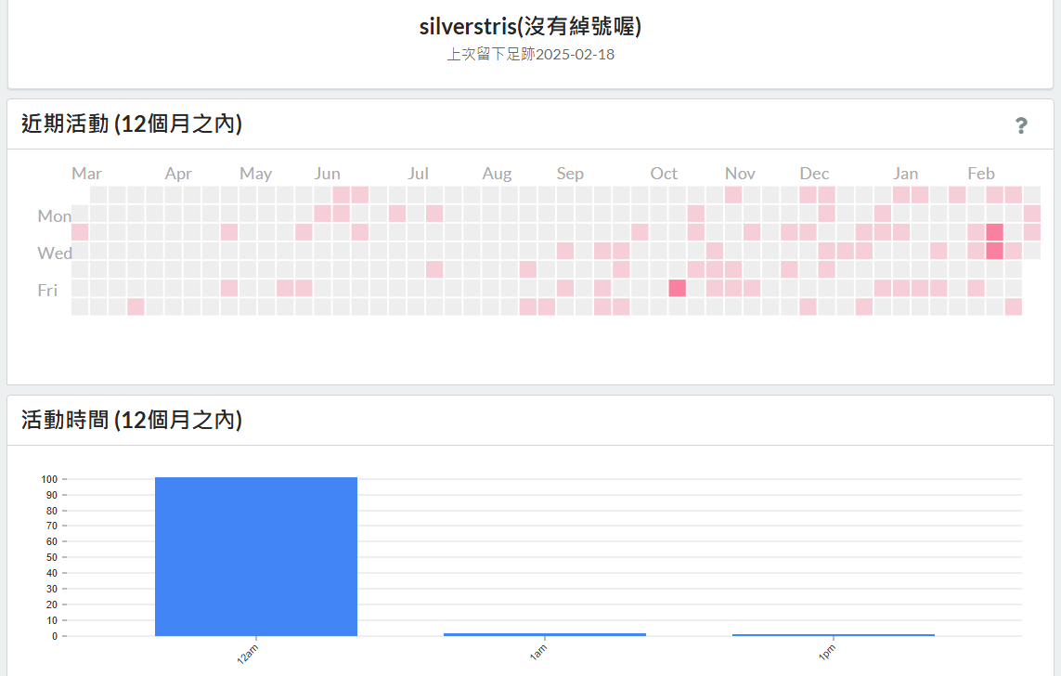The height and width of the screenshot is (676, 1061).
Task: Click the Feb month label on heatmap
Action: [981, 174]
